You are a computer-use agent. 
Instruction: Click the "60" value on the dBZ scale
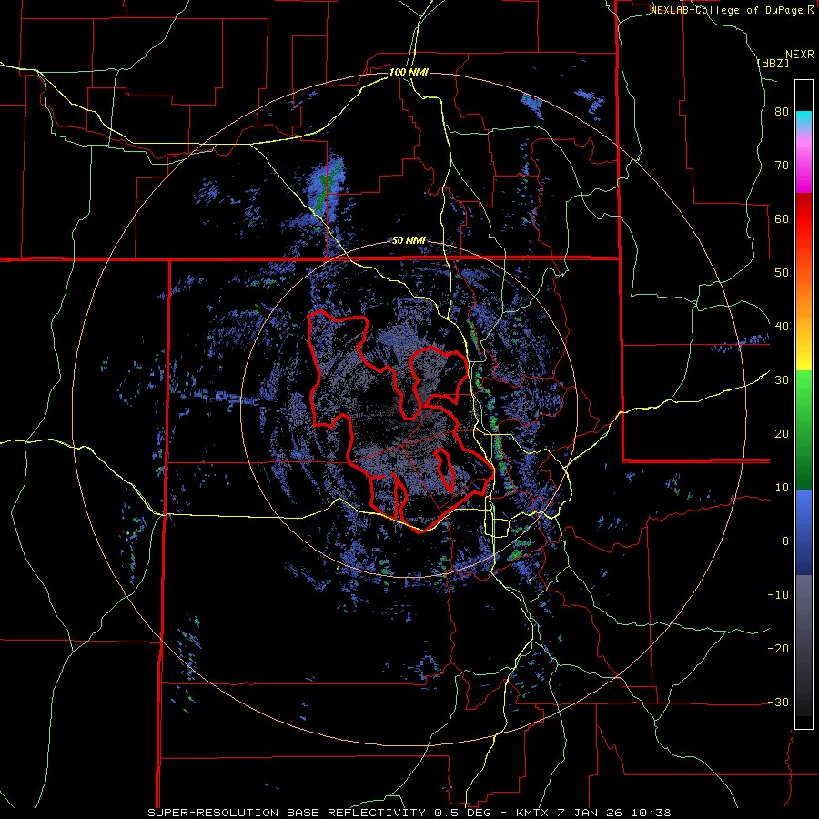[782, 218]
